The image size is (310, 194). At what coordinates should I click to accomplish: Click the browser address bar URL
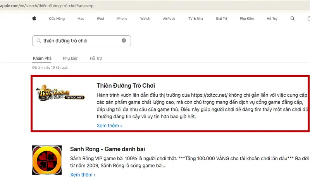pyautogui.click(x=46, y=6)
